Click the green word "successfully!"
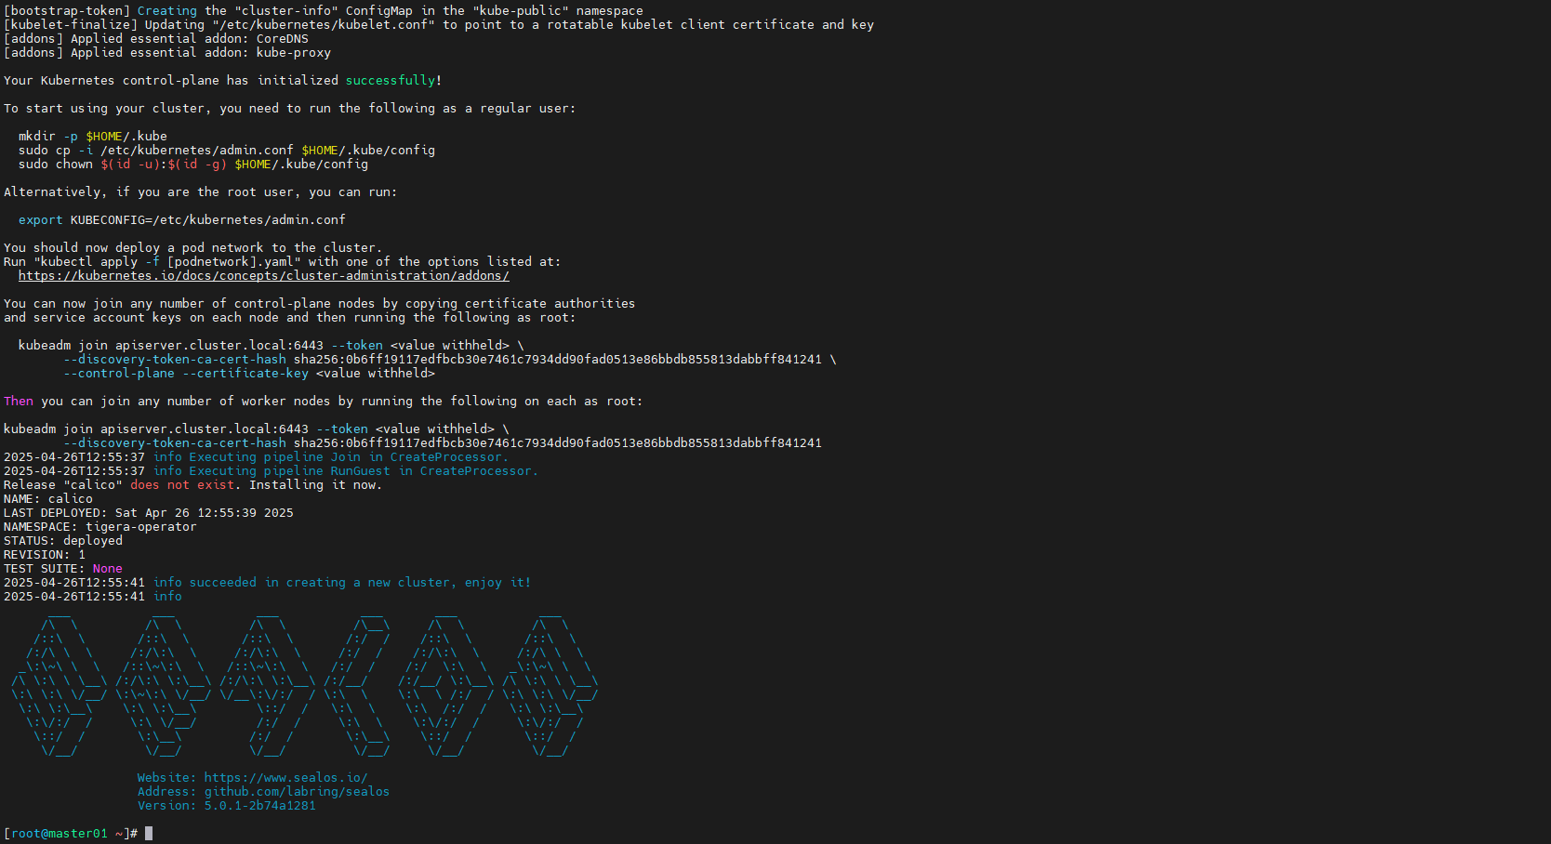1551x844 pixels. click(x=393, y=81)
